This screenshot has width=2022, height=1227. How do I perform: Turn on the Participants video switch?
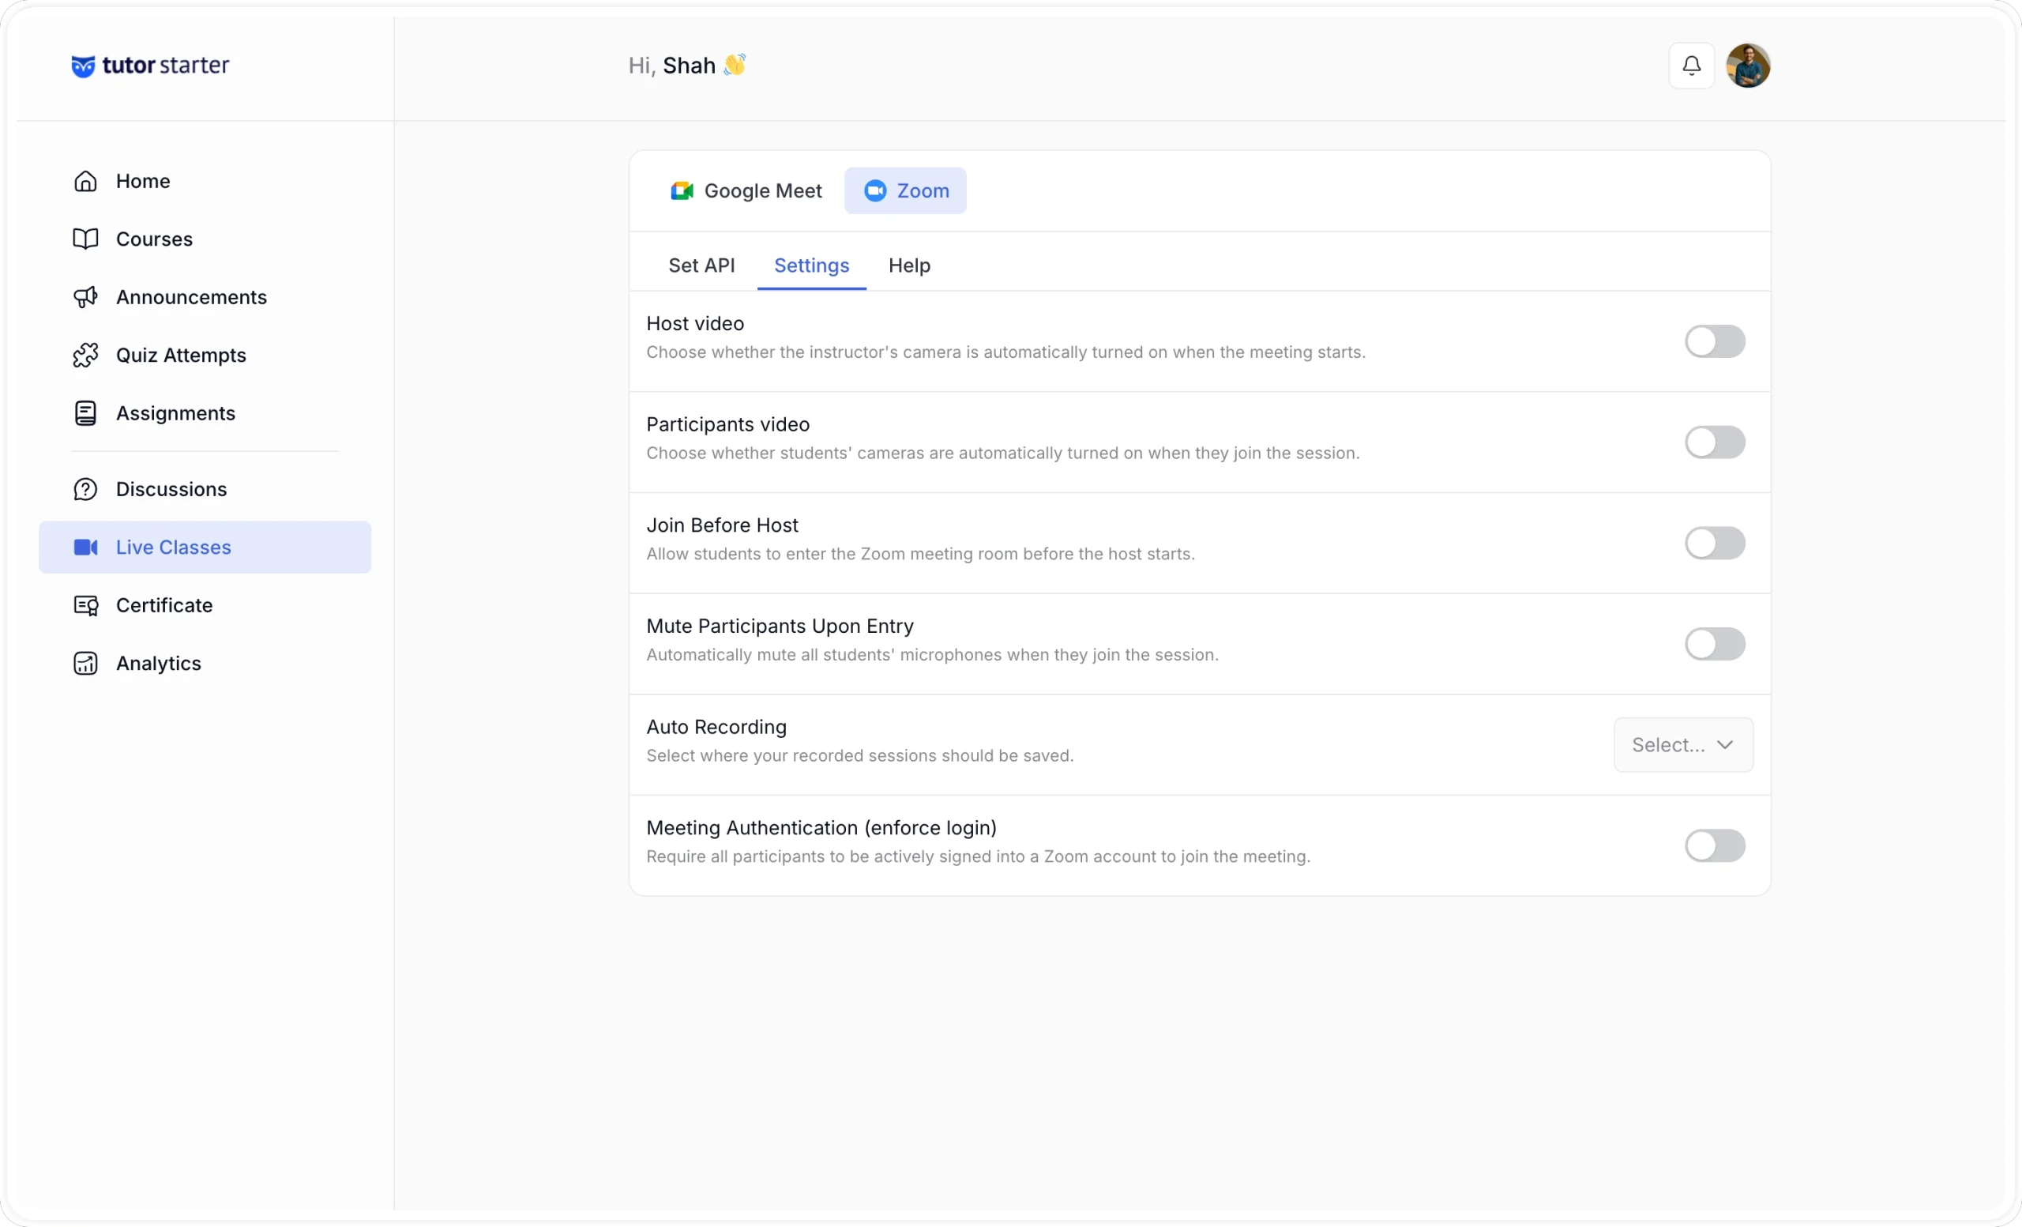click(1714, 442)
